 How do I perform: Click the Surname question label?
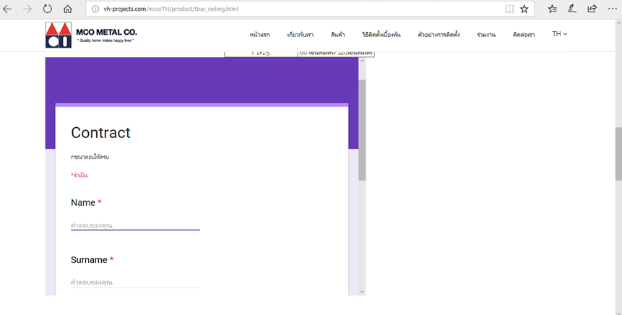coord(89,260)
